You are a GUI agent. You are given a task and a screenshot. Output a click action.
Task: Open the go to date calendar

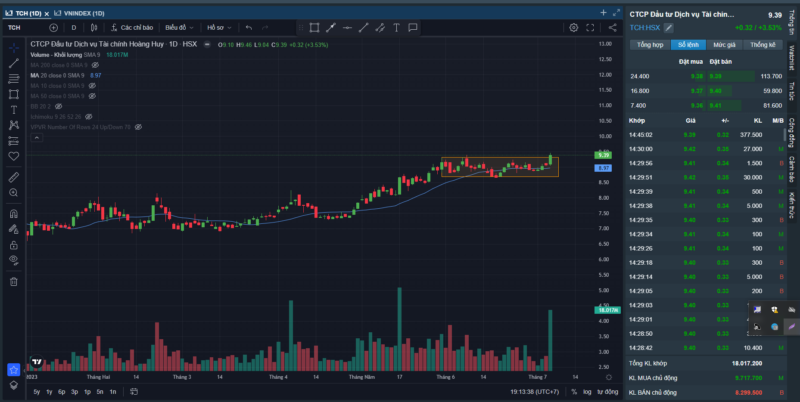(134, 392)
